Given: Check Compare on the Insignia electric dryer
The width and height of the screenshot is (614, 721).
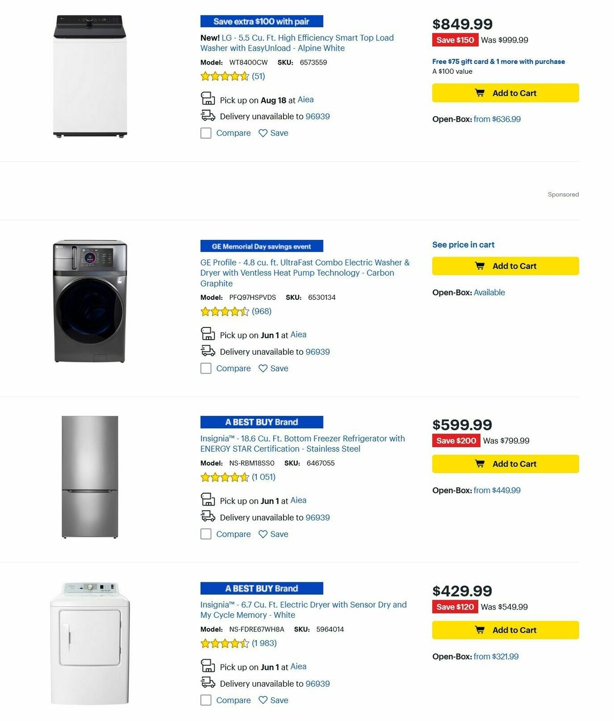Looking at the screenshot, I should [x=206, y=700].
